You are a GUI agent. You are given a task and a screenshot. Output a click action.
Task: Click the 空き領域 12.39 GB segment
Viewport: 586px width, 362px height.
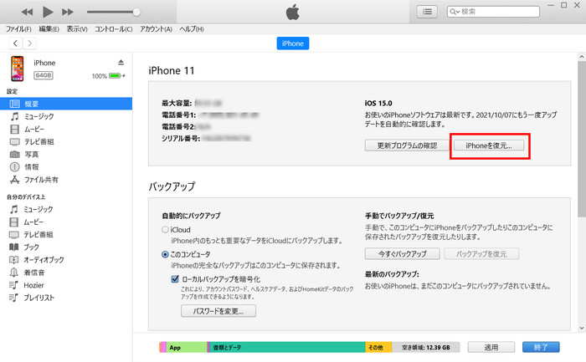pyautogui.click(x=425, y=347)
